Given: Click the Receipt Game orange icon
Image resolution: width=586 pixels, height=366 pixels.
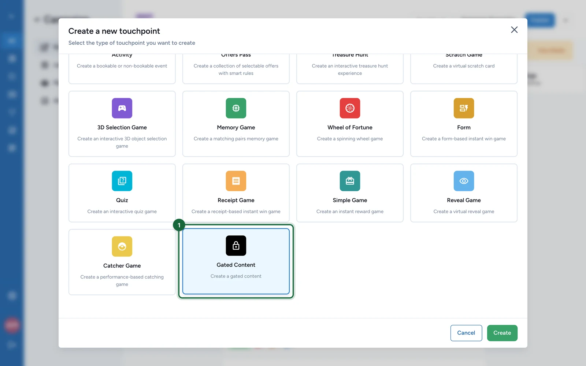Looking at the screenshot, I should (236, 181).
